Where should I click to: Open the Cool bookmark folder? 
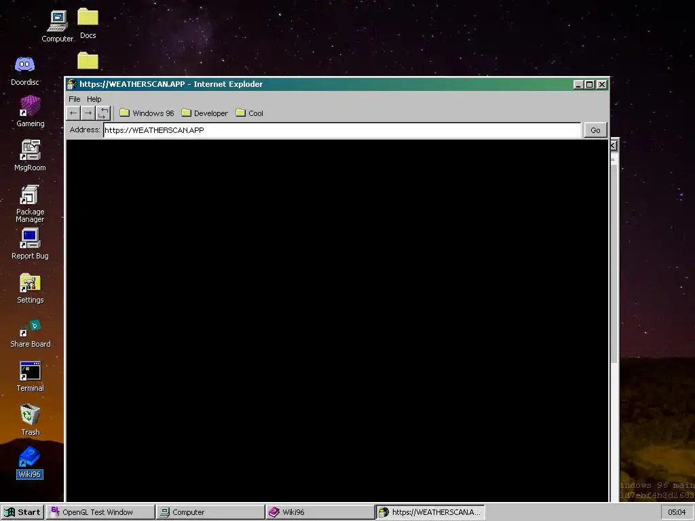click(250, 113)
